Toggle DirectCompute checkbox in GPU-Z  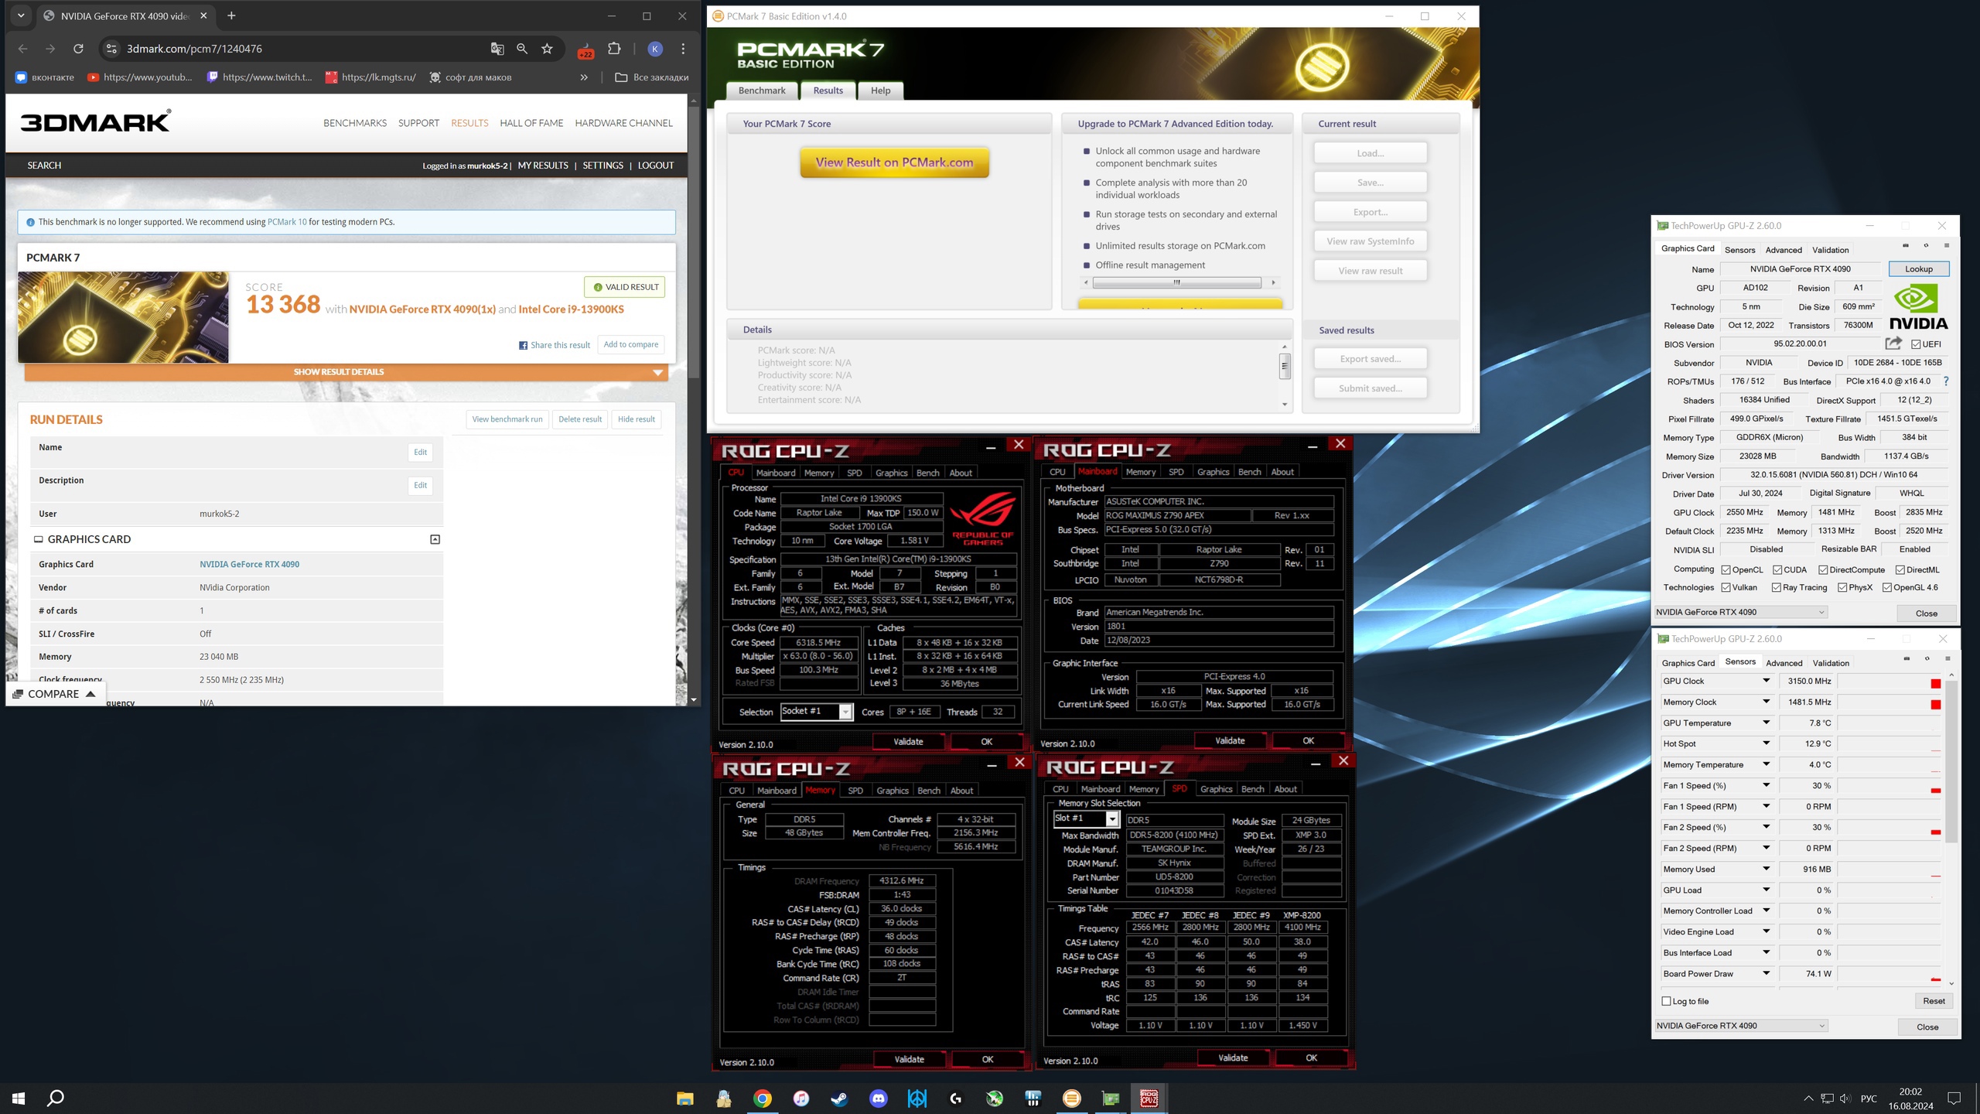click(1823, 570)
